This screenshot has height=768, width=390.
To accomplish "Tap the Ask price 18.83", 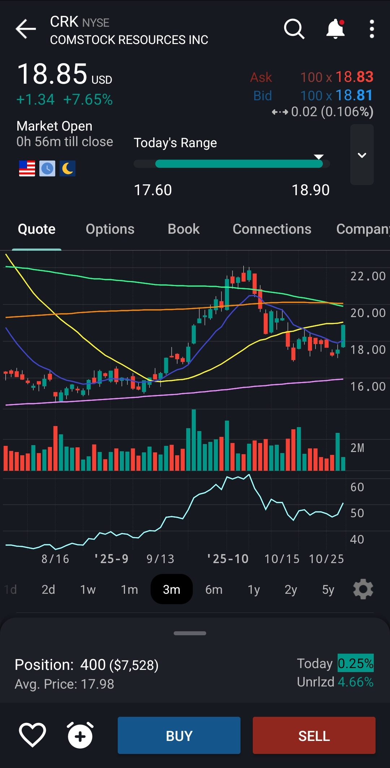I will click(x=354, y=77).
